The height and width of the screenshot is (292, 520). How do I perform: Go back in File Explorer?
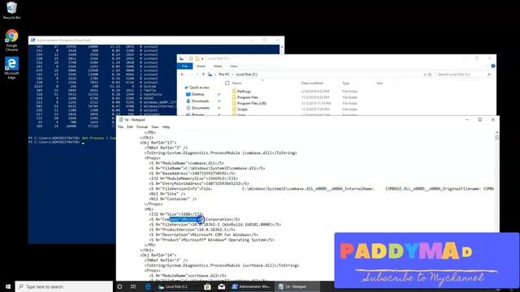[182, 75]
